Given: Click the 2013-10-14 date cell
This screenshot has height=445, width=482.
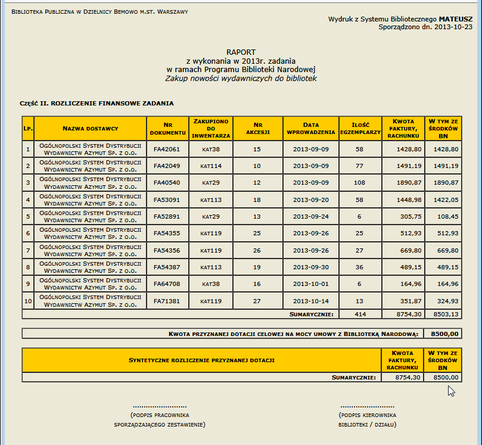Looking at the screenshot, I should click(311, 301).
